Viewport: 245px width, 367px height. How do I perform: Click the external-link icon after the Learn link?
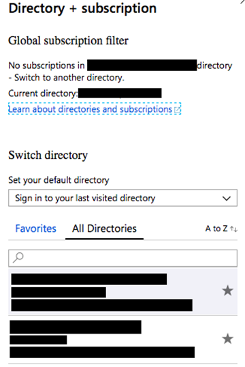click(177, 110)
